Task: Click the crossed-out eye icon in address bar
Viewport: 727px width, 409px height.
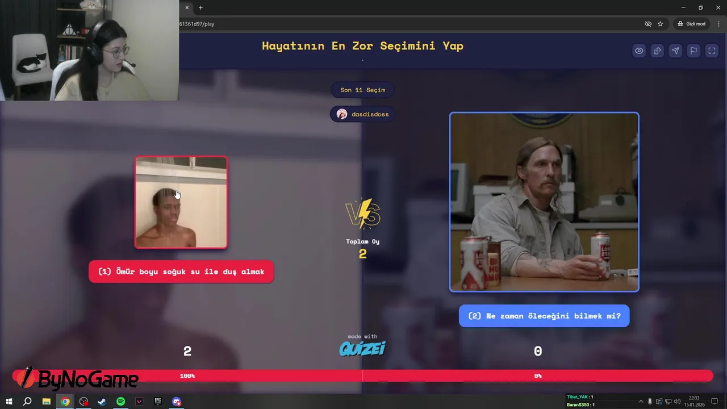Action: (x=648, y=24)
